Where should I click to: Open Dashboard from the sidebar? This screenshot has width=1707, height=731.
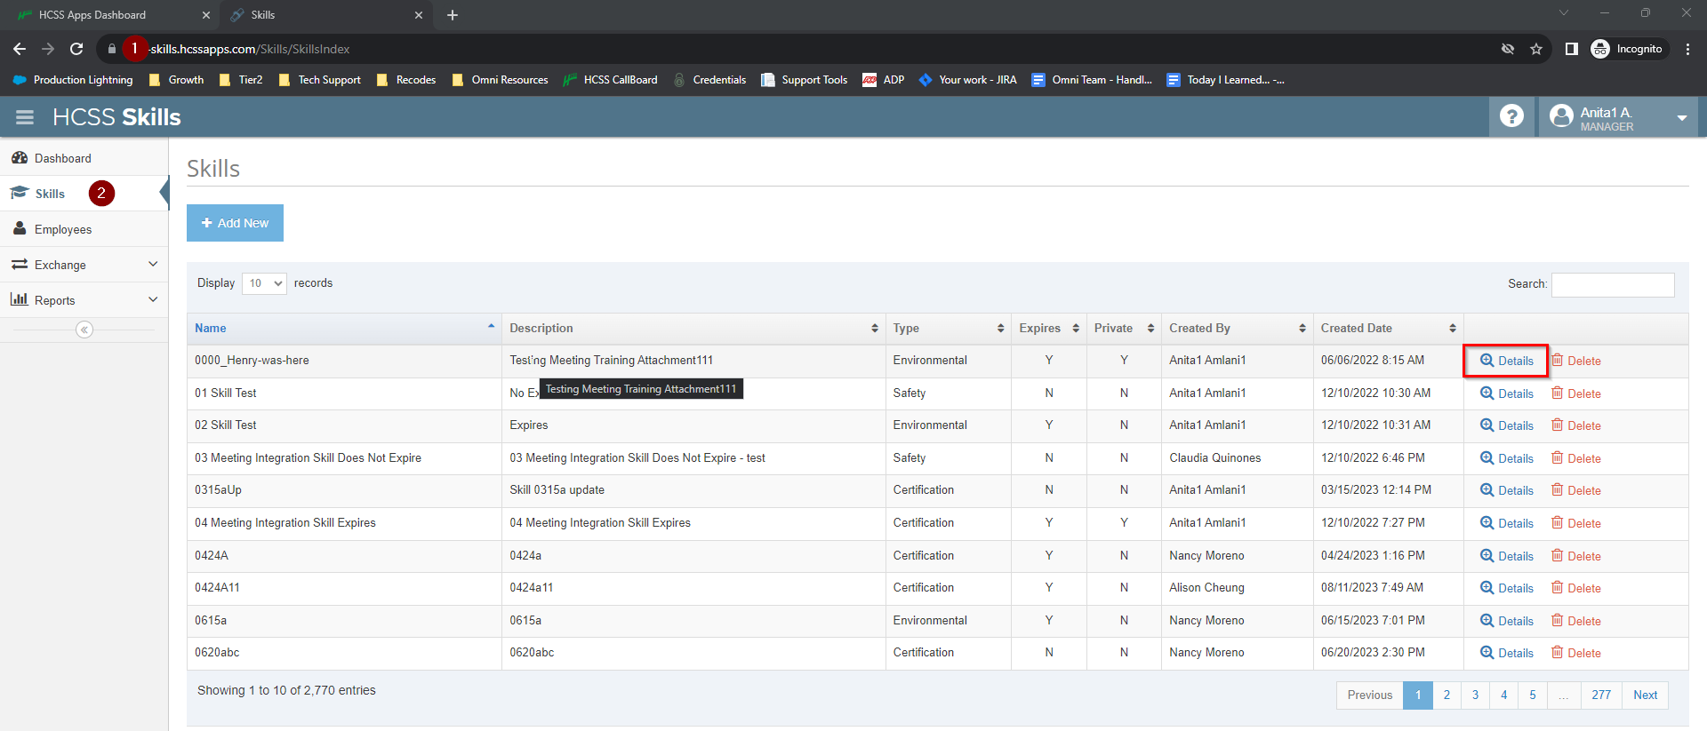tap(62, 158)
